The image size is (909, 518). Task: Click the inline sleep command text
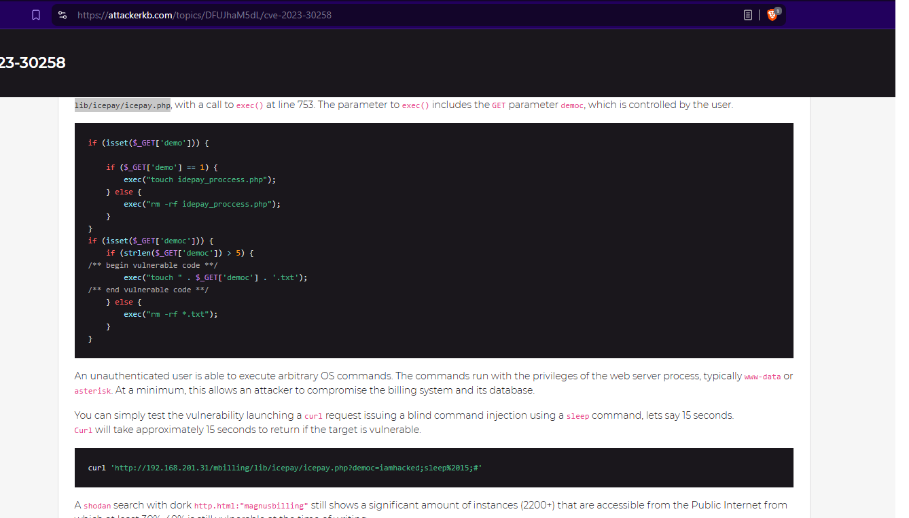click(x=577, y=416)
